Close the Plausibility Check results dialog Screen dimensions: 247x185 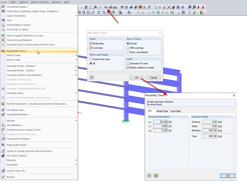[234, 95]
